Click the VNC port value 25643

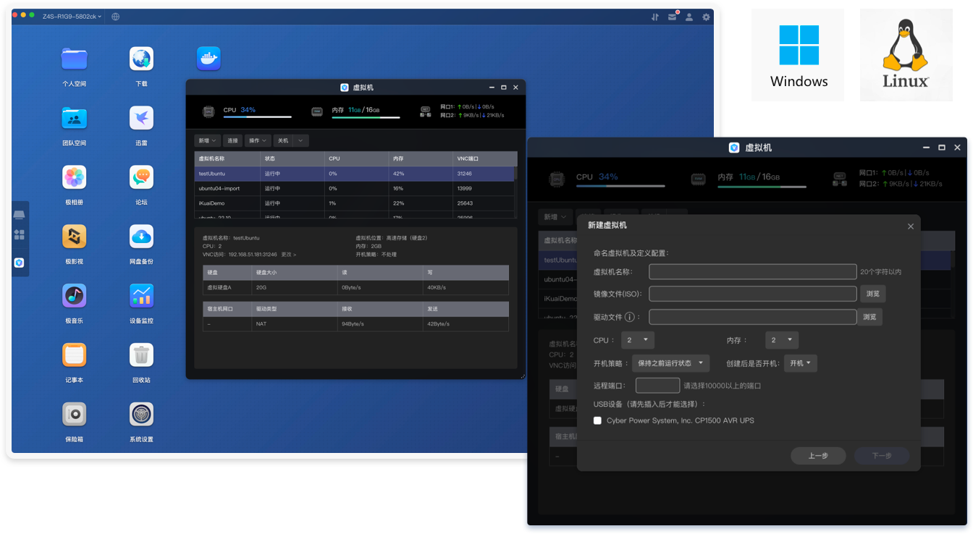tap(465, 203)
